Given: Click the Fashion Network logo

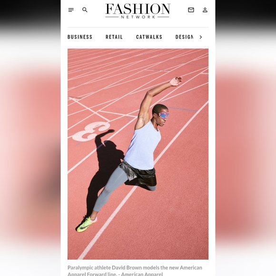Looking at the screenshot, I should 138,11.
